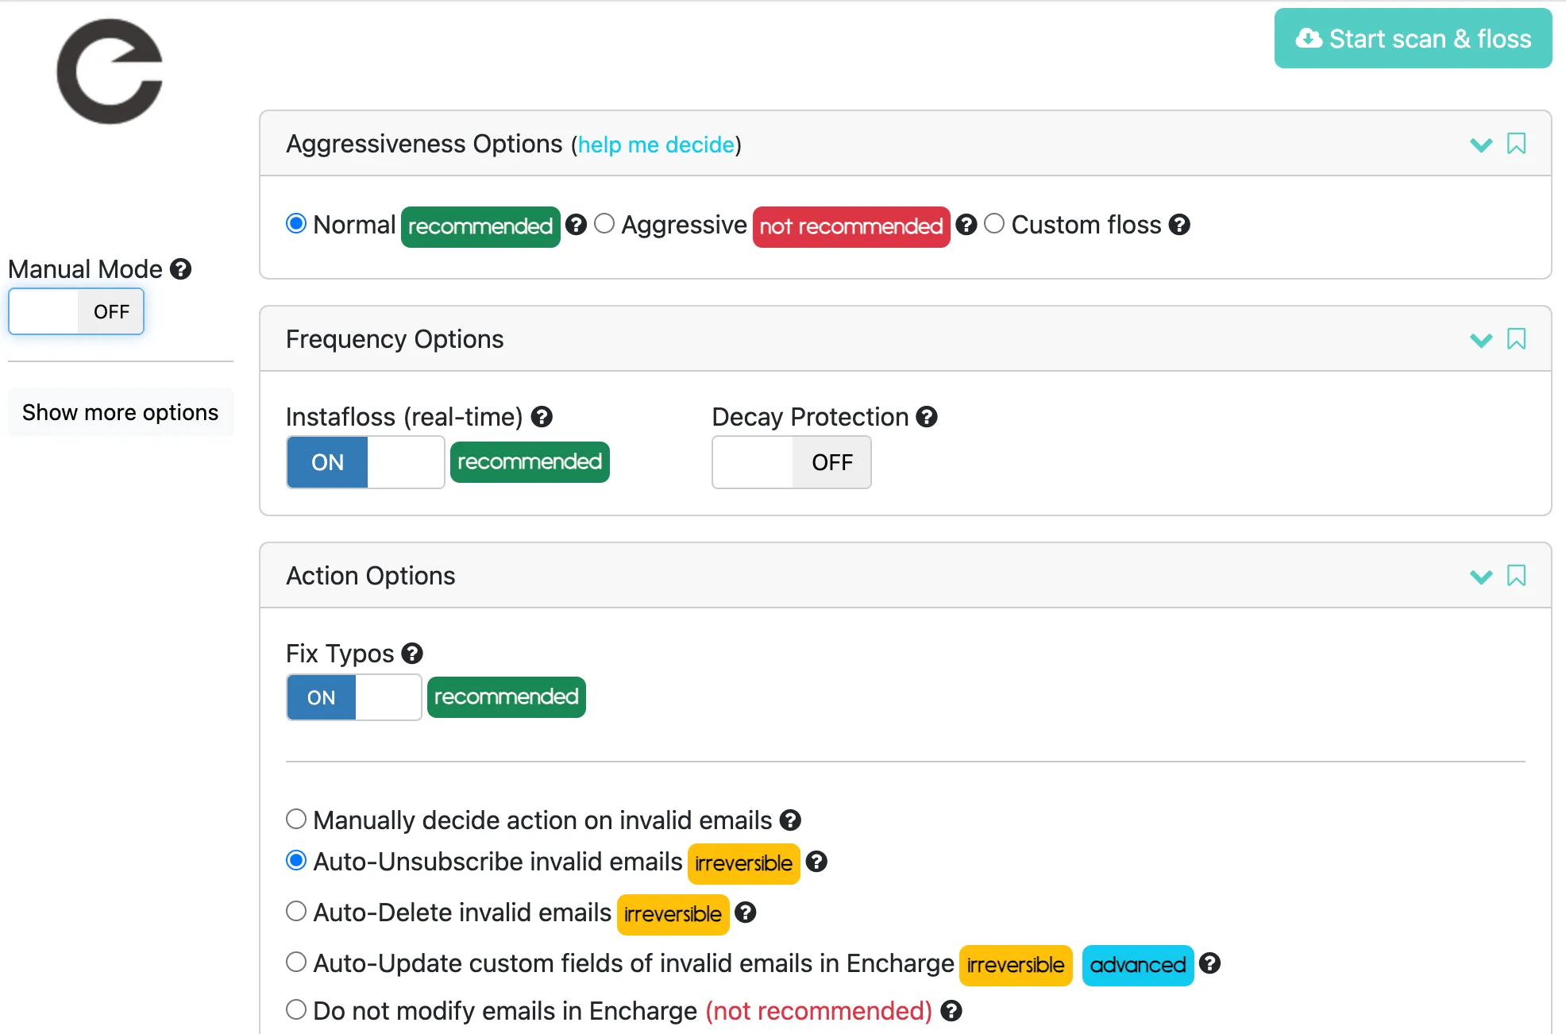Image resolution: width=1566 pixels, height=1034 pixels.
Task: Click Show more options button
Action: [121, 412]
